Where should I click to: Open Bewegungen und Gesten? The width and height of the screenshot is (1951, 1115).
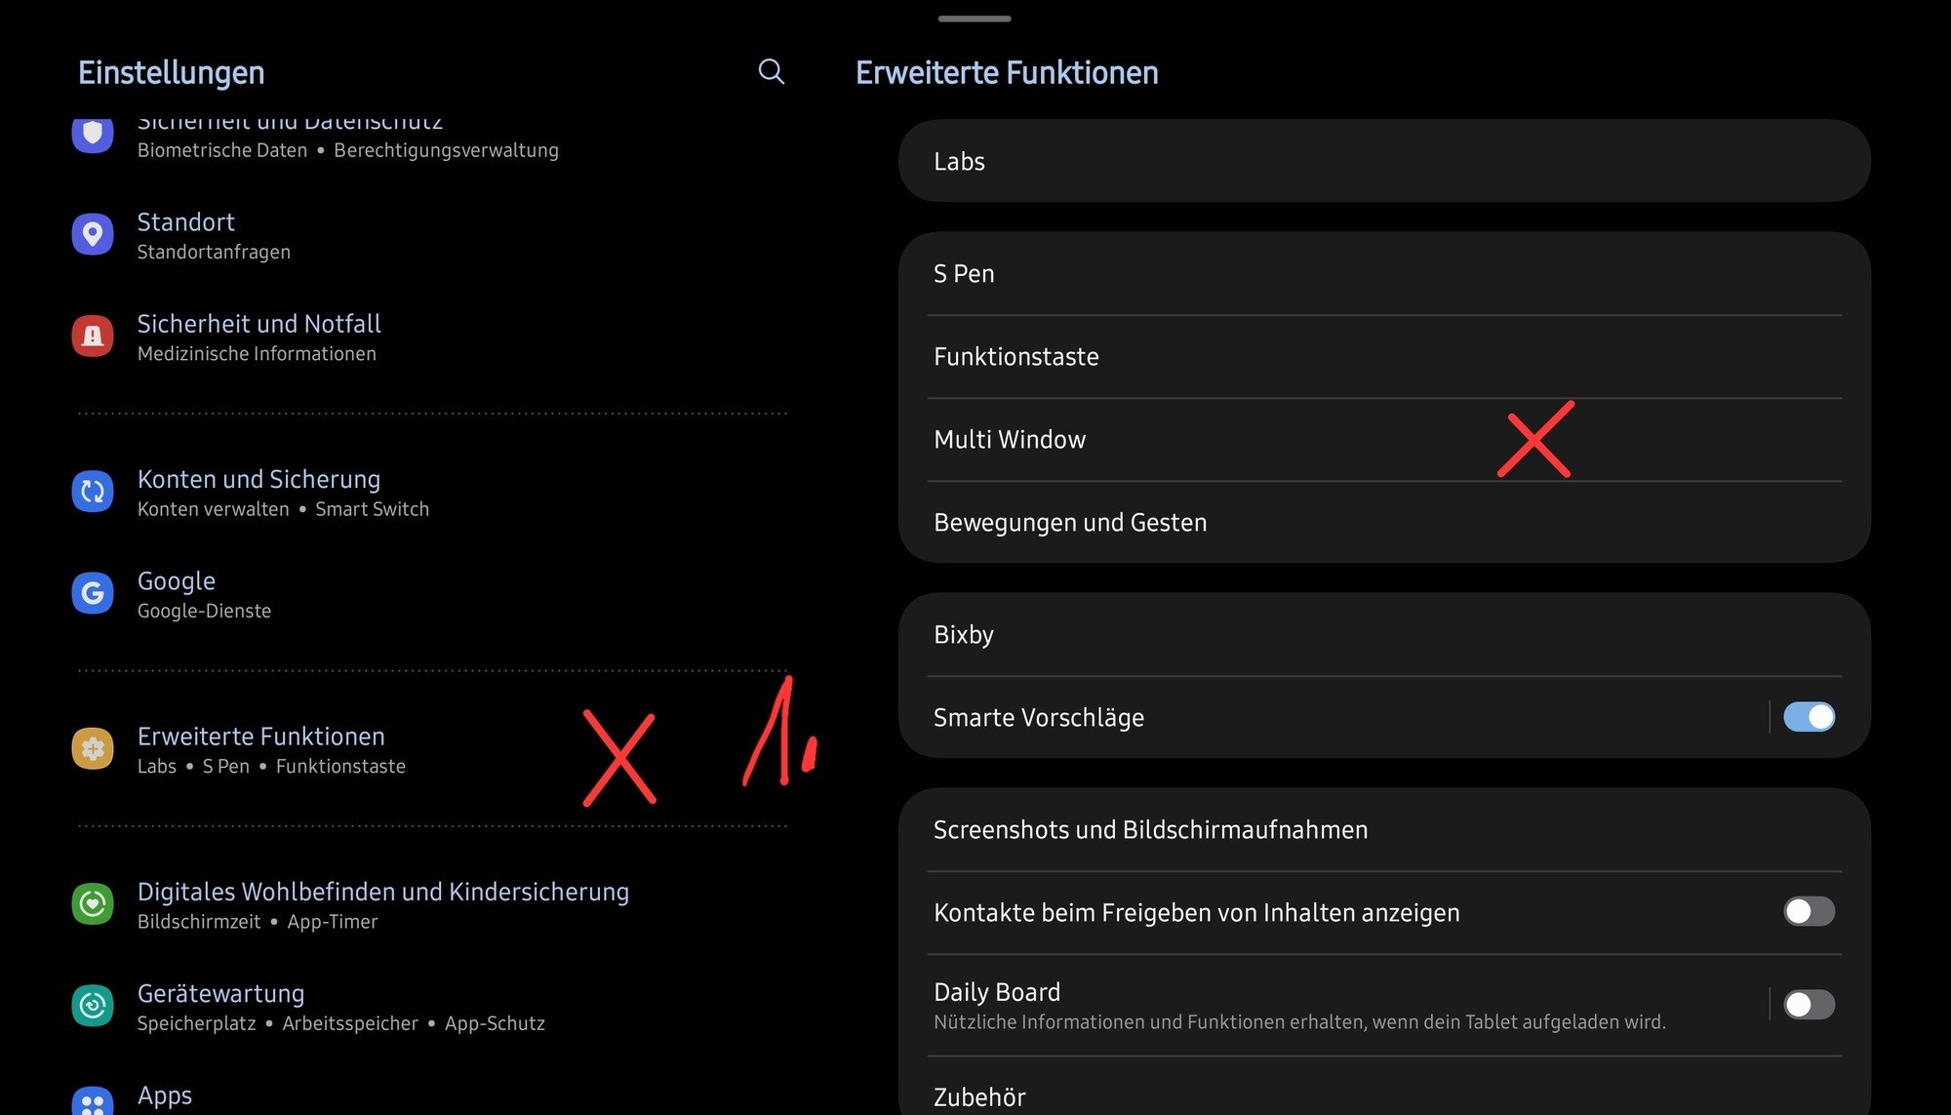pos(1384,522)
